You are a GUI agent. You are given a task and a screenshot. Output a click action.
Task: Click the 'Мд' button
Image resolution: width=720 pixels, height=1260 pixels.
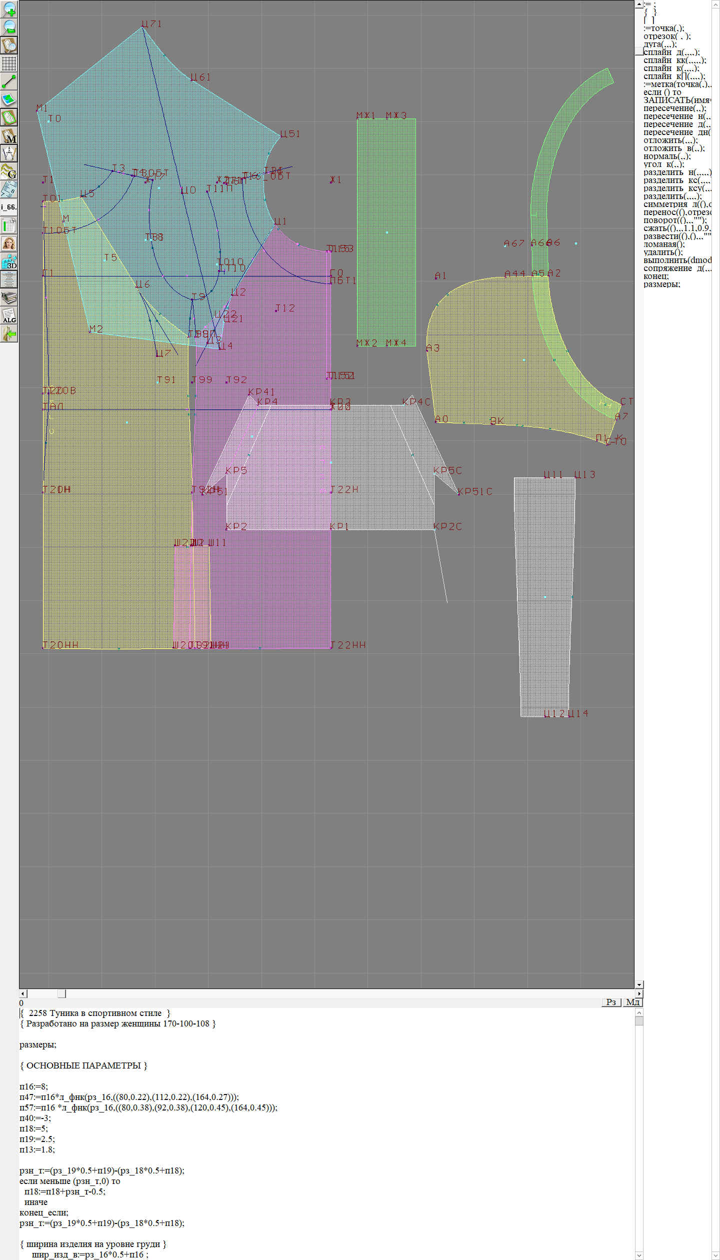(x=632, y=1002)
